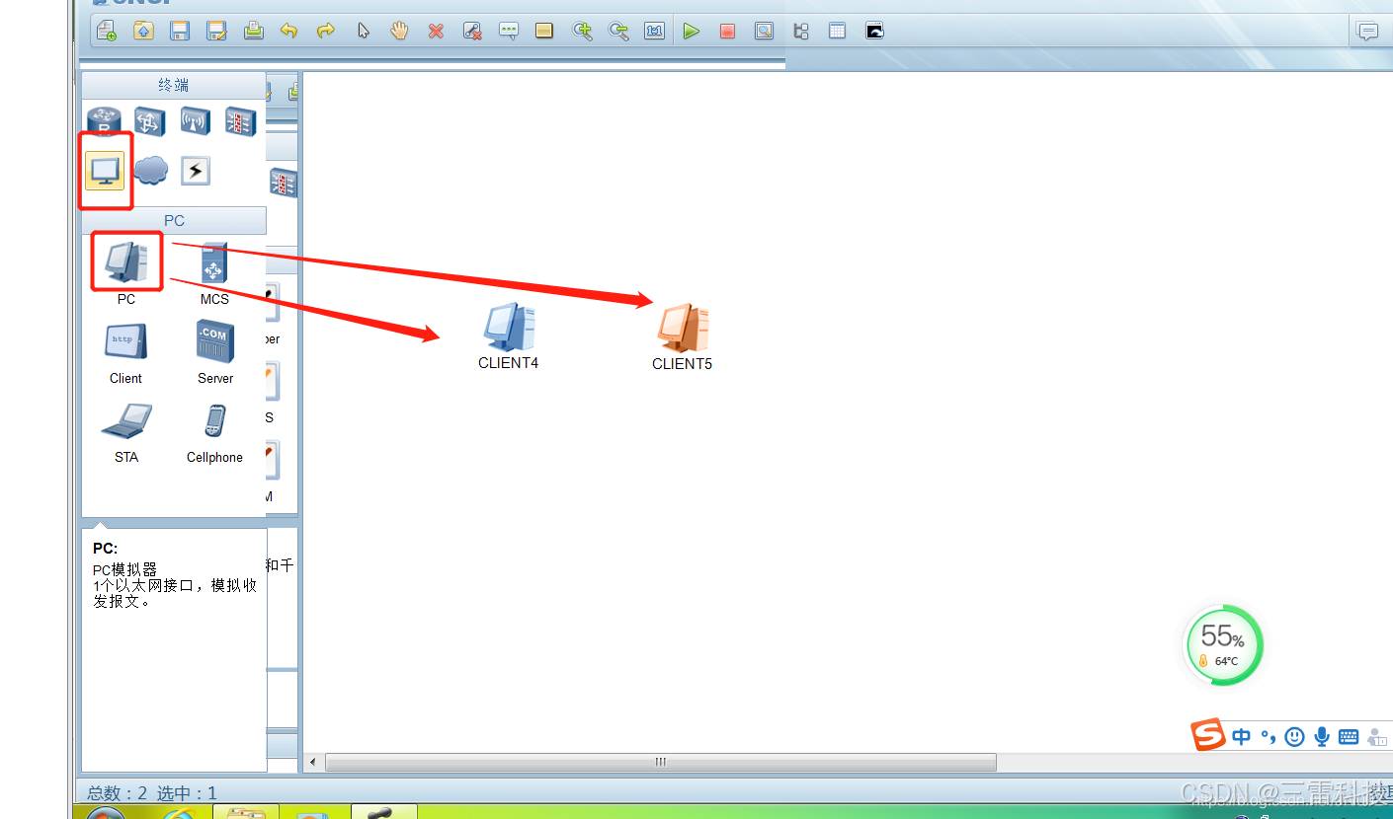The height and width of the screenshot is (819, 1393).
Task: Select the Cellphone device icon
Action: (x=214, y=421)
